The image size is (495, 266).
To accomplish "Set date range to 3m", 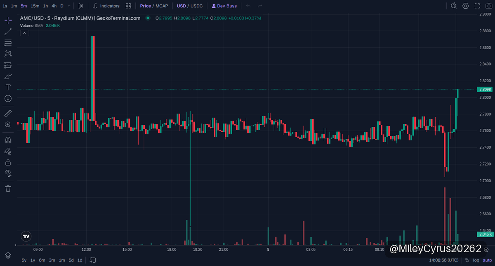I will pyautogui.click(x=52, y=260).
